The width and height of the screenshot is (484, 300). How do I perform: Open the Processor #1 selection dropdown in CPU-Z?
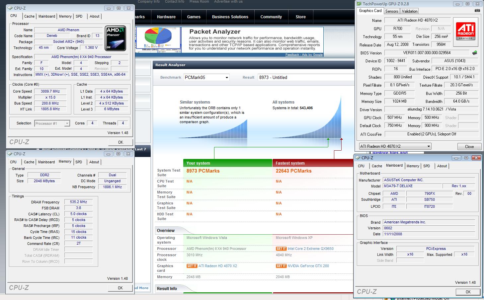(52, 123)
